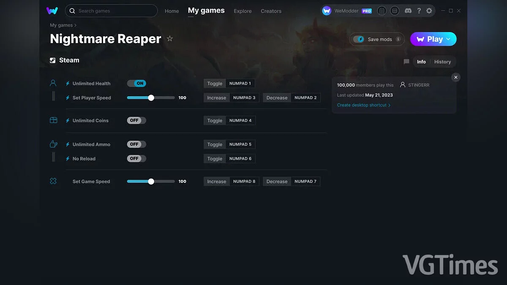The height and width of the screenshot is (285, 507).
Task: Click the WeMod logo icon
Action: click(x=52, y=11)
